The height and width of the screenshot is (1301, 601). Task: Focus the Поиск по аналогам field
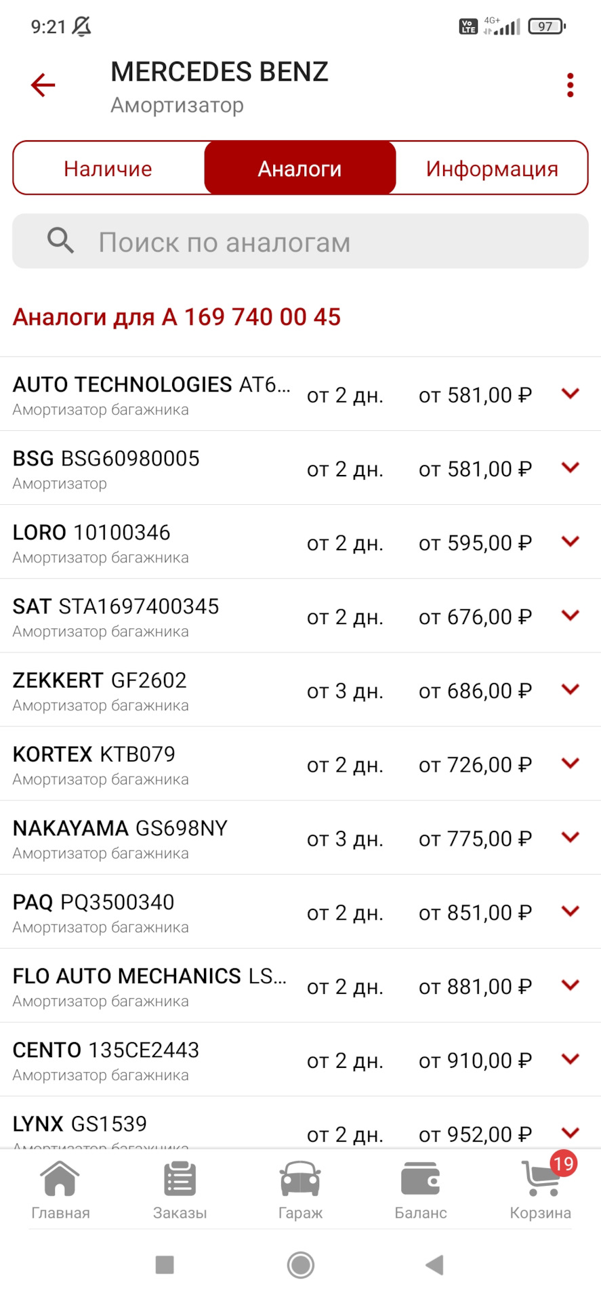[x=300, y=241]
